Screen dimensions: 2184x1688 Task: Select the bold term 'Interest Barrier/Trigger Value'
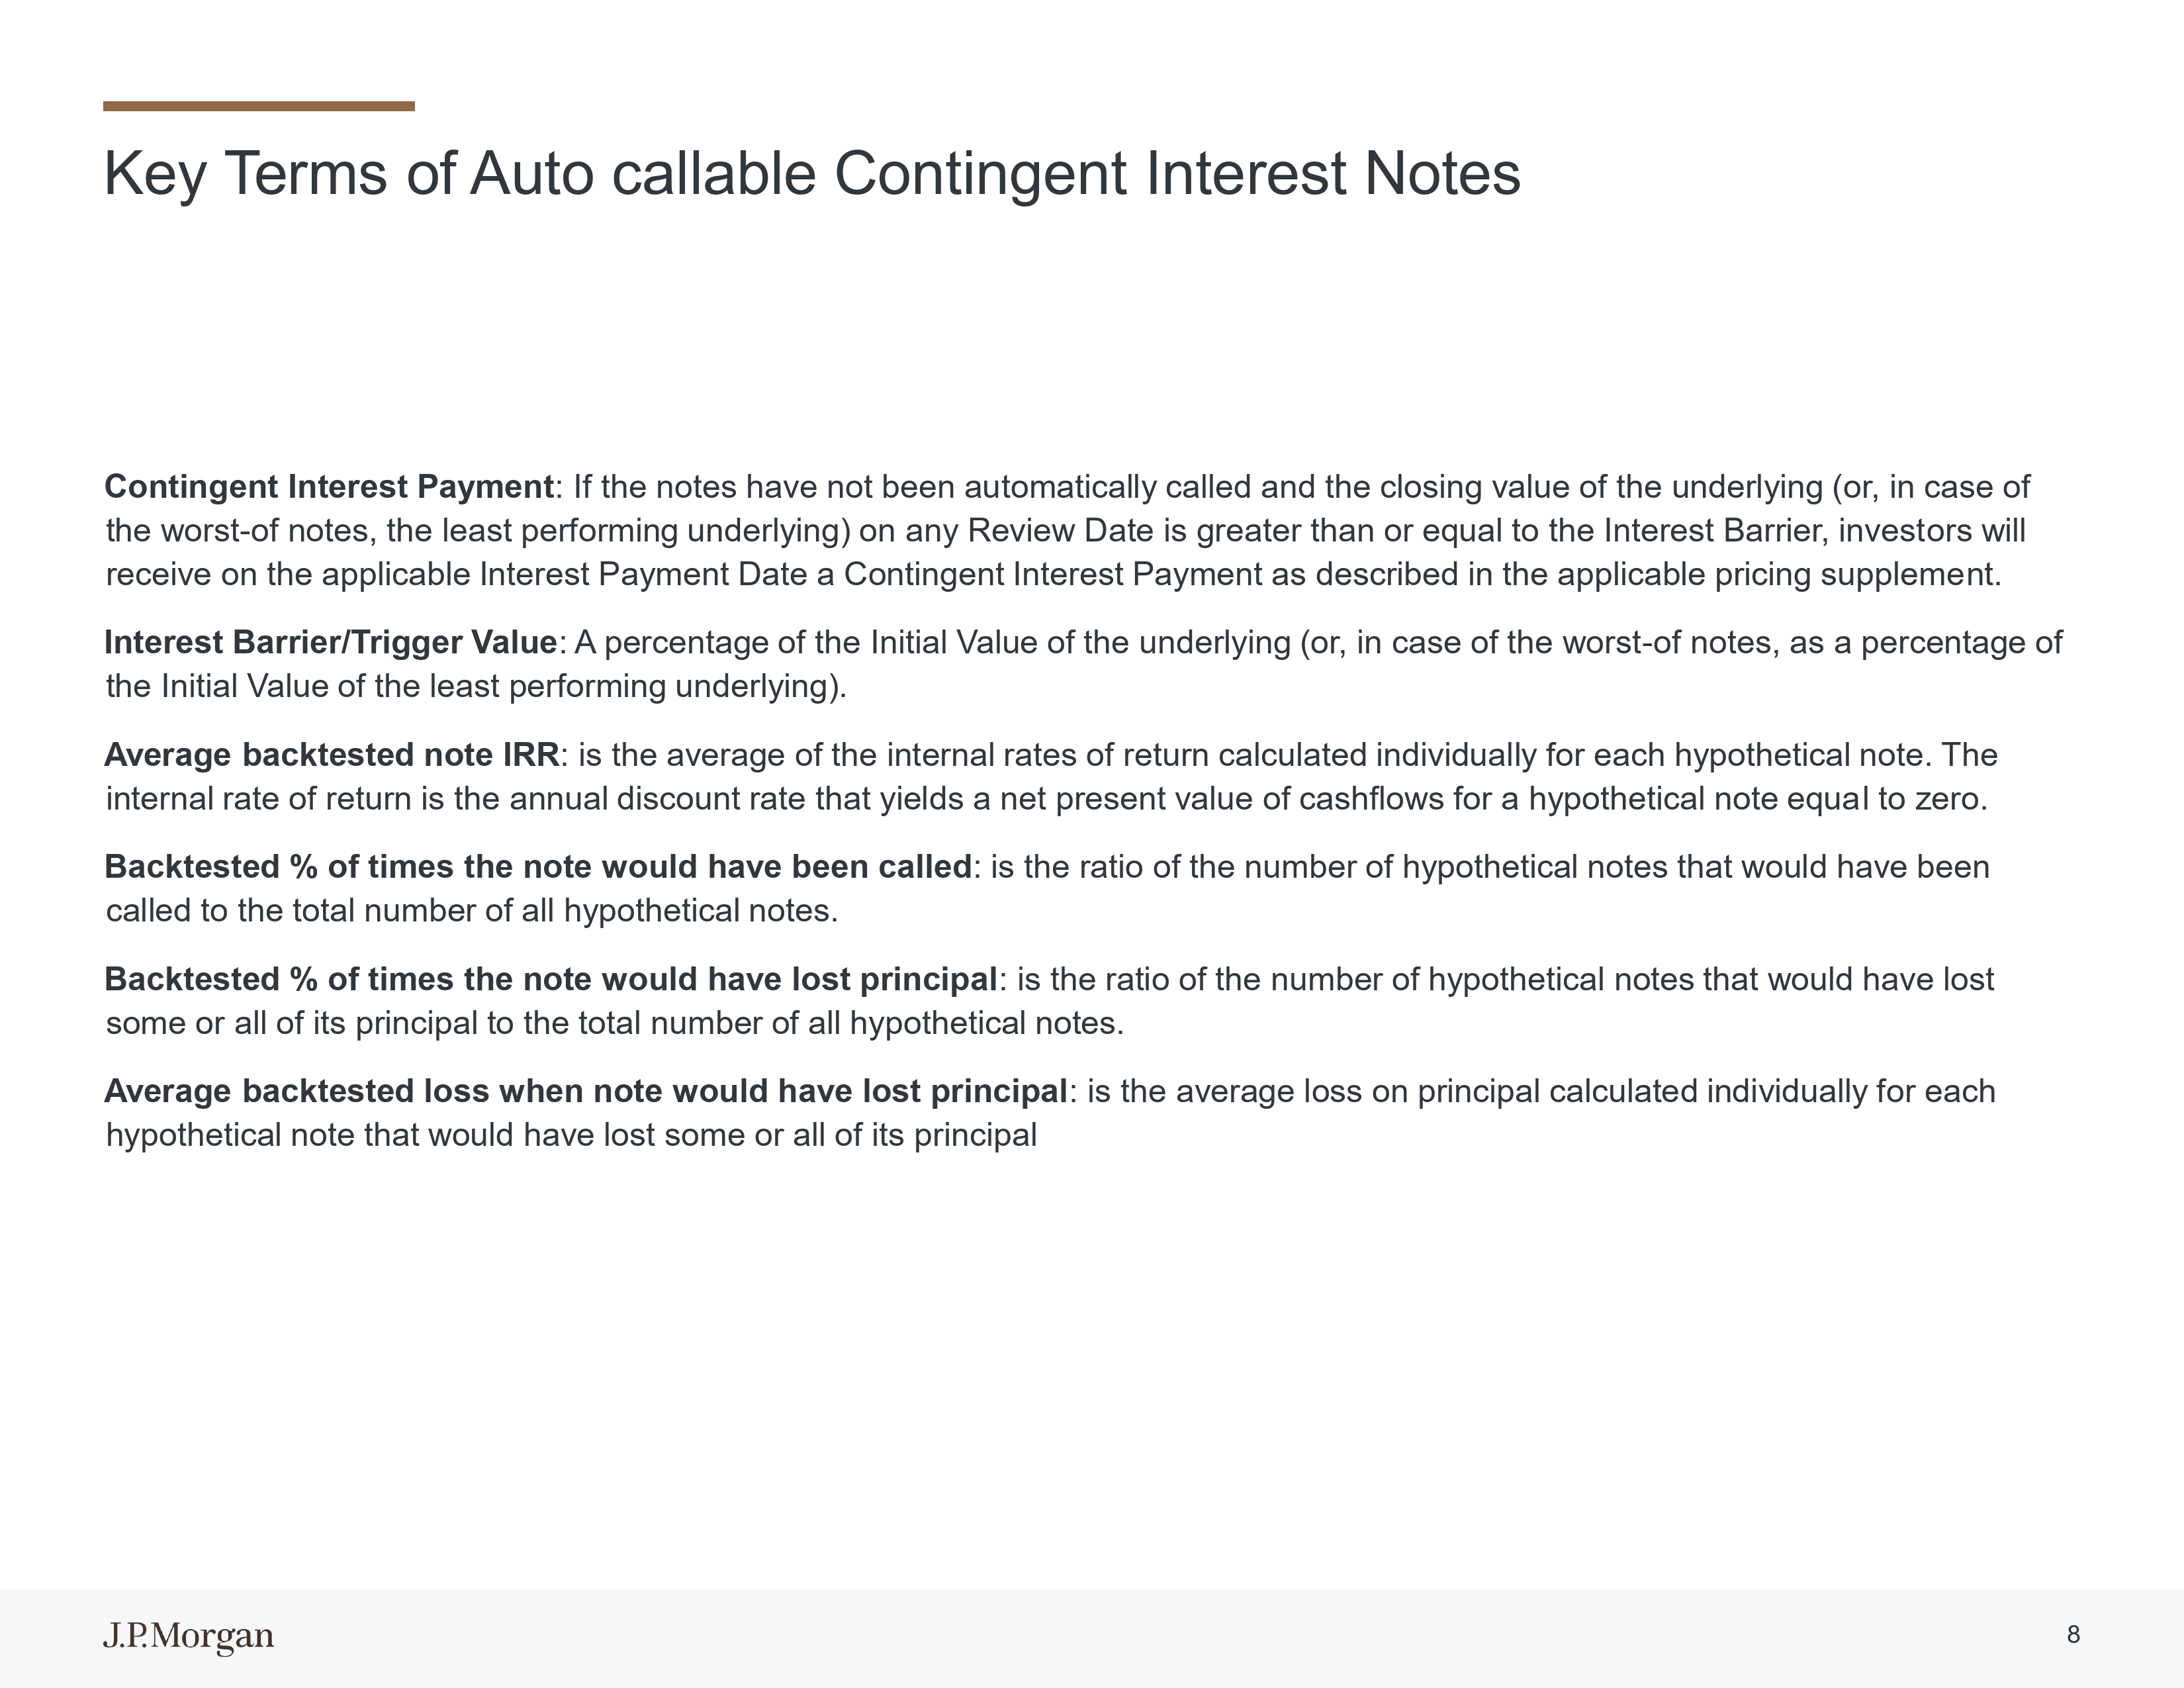click(331, 642)
